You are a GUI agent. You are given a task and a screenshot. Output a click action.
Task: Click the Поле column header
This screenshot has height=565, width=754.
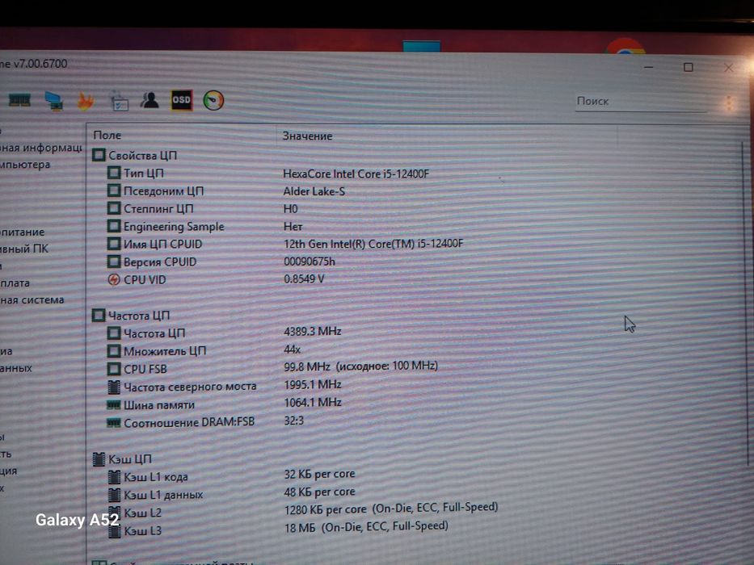(107, 136)
